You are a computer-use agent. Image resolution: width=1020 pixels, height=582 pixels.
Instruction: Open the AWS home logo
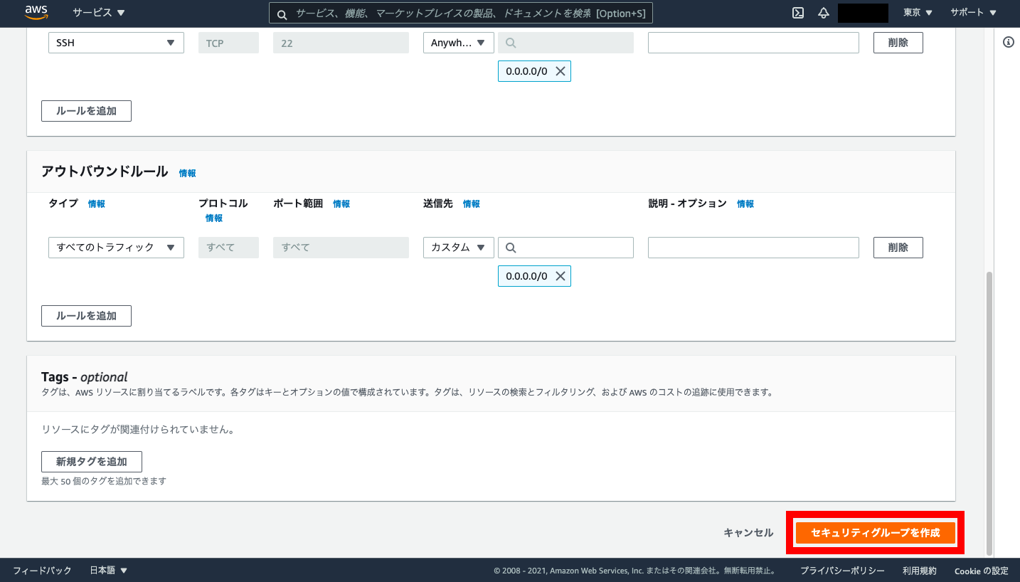click(x=36, y=12)
